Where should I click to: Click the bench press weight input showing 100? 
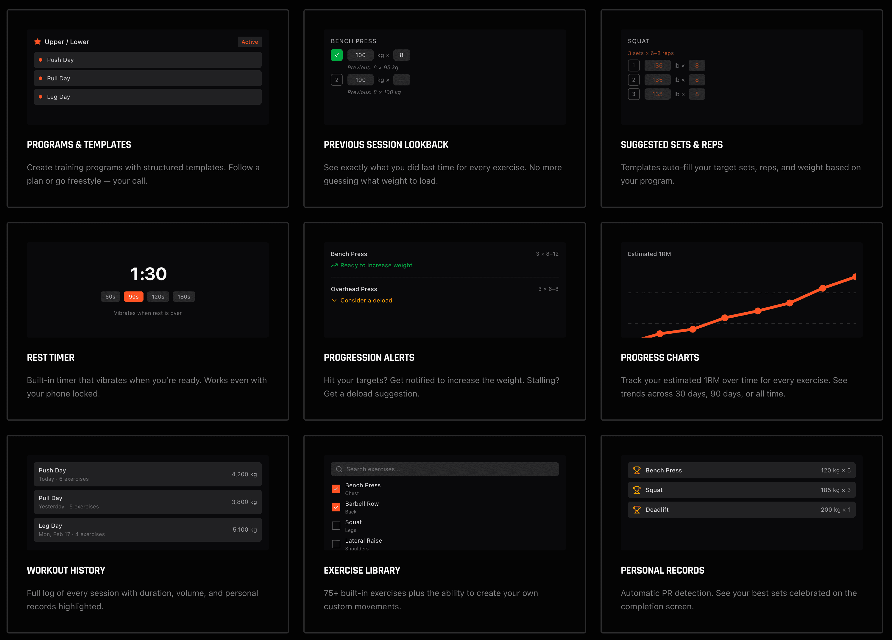360,55
